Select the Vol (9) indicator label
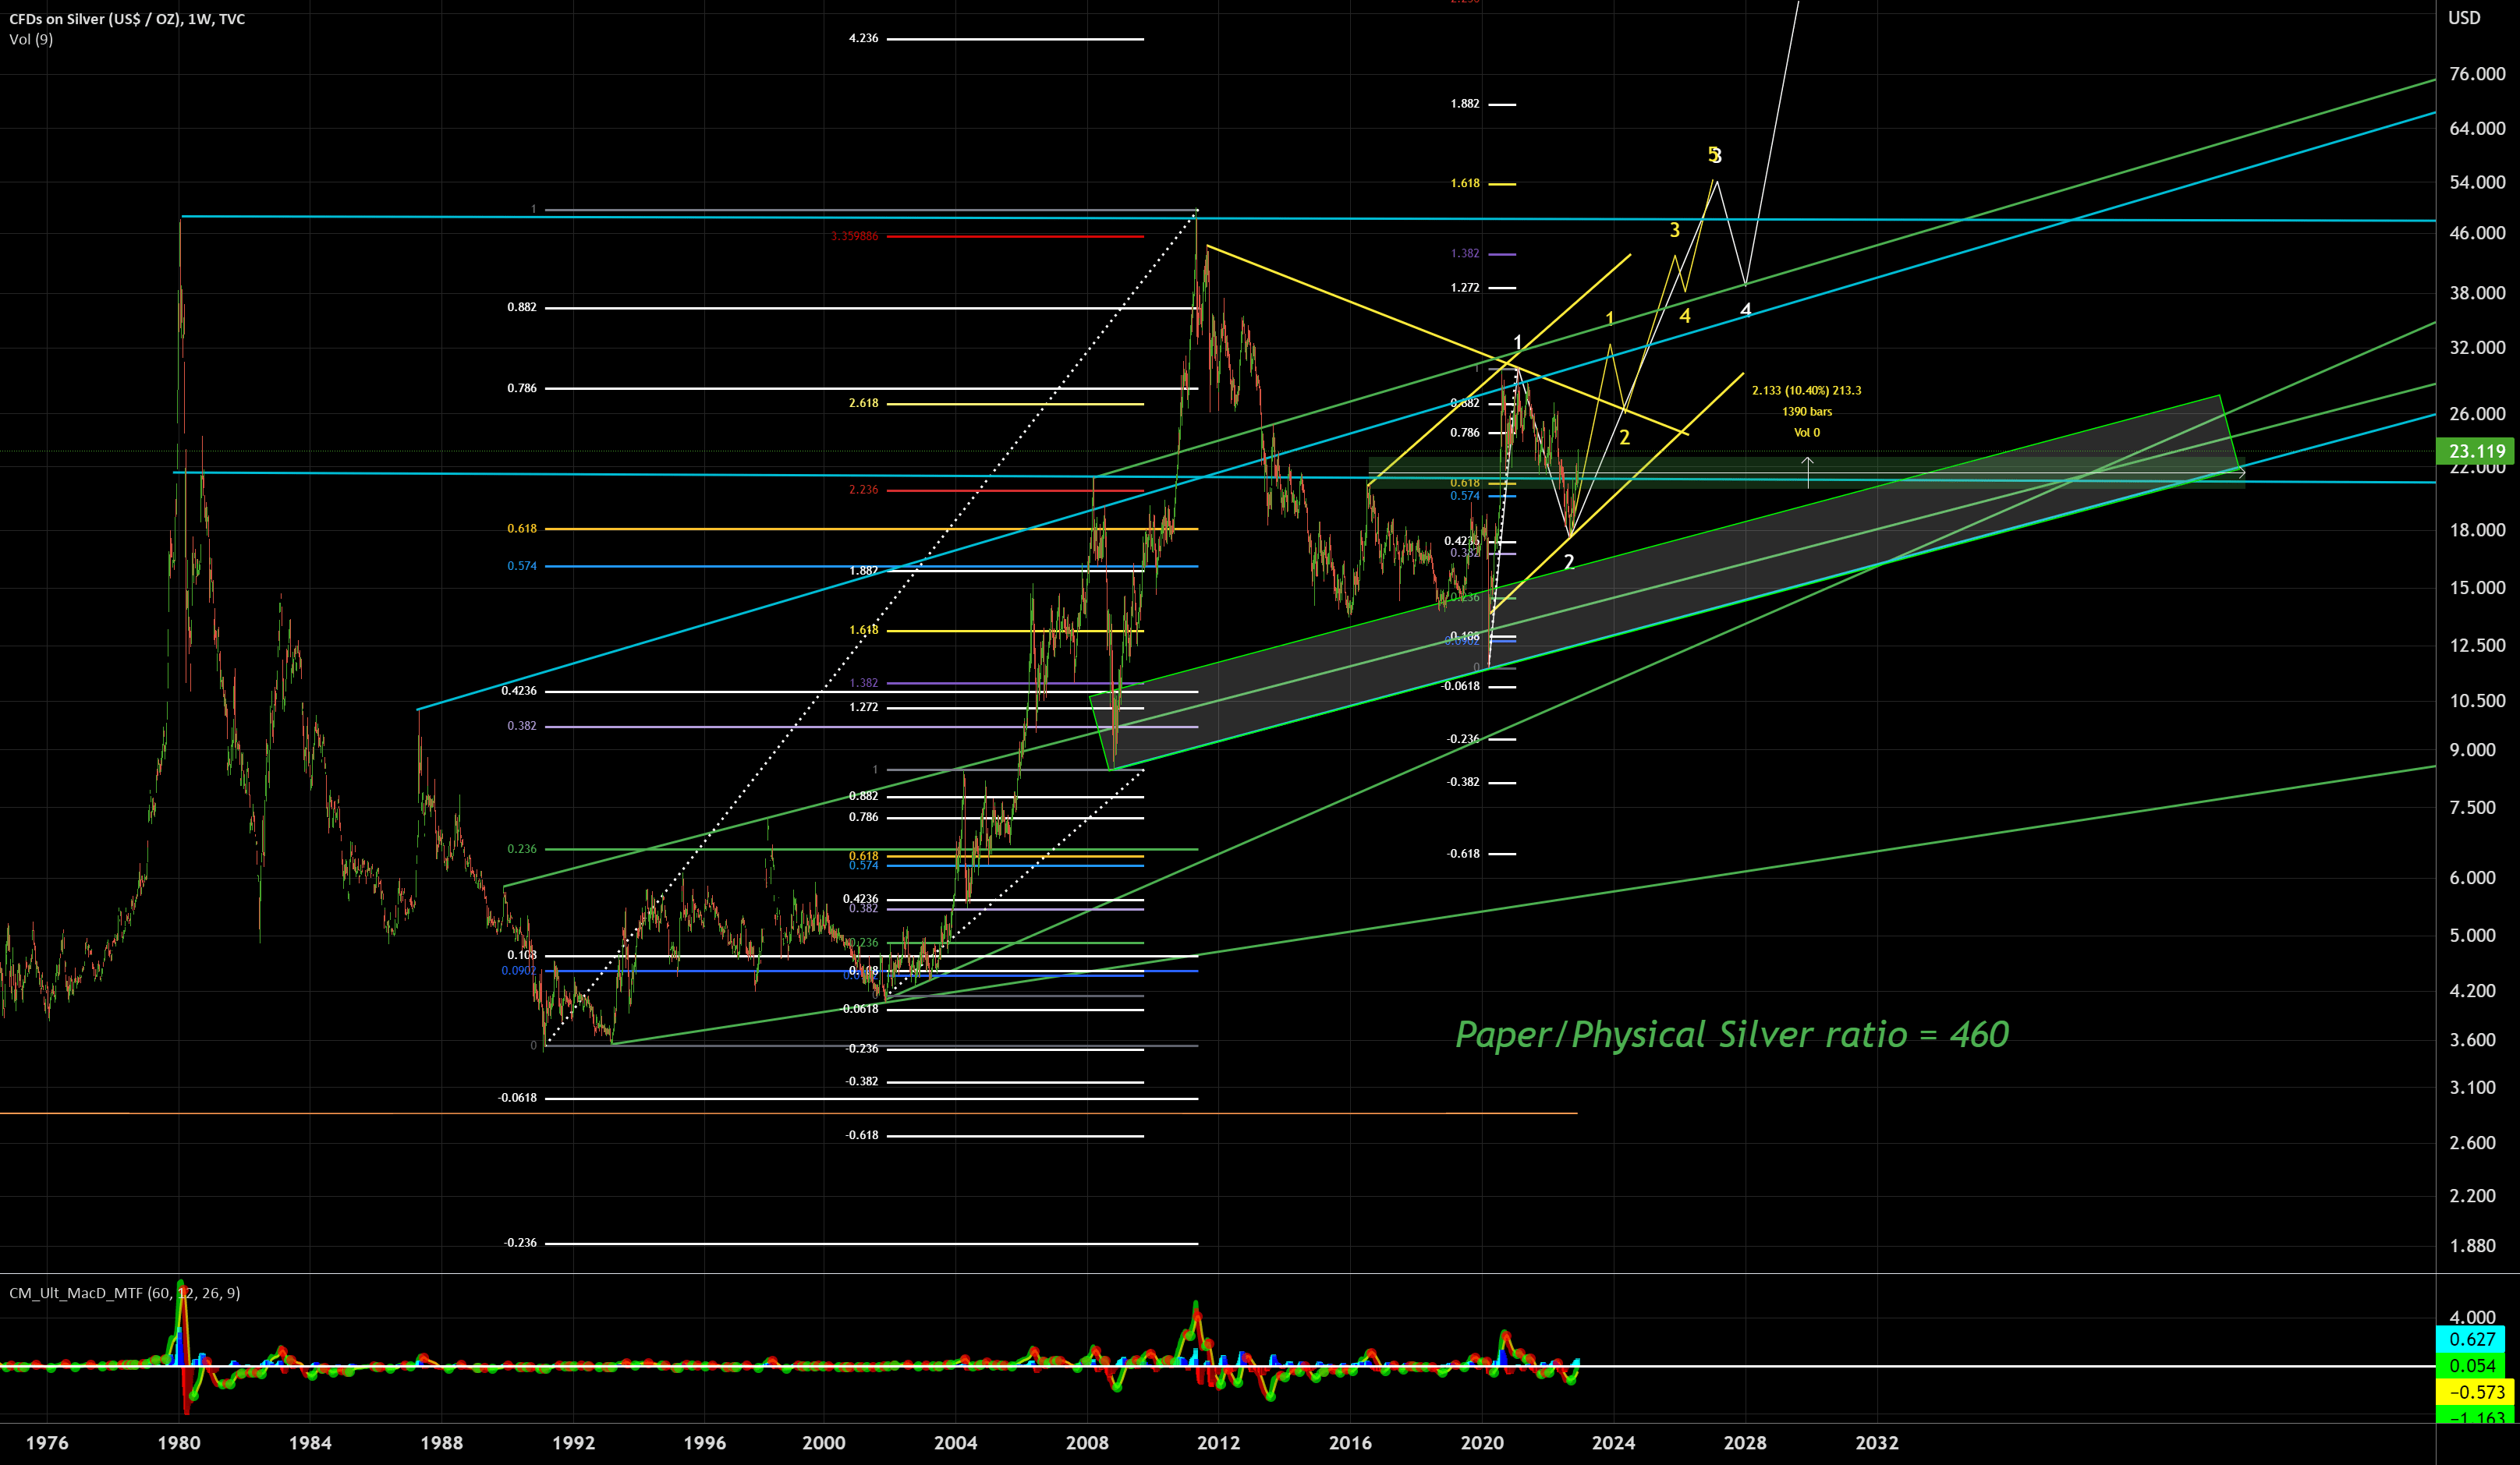This screenshot has width=2520, height=1465. [x=31, y=40]
